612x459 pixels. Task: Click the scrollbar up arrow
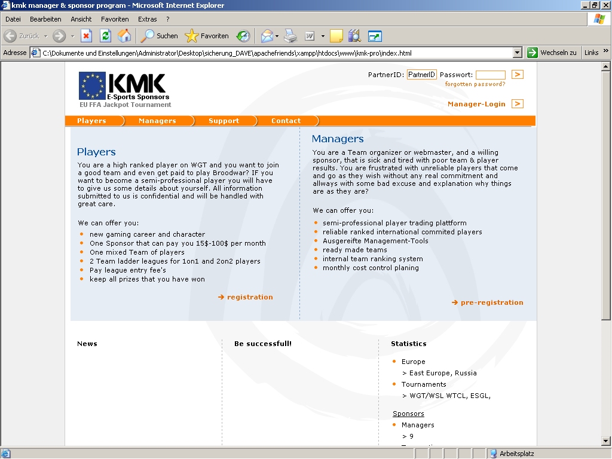pos(606,67)
